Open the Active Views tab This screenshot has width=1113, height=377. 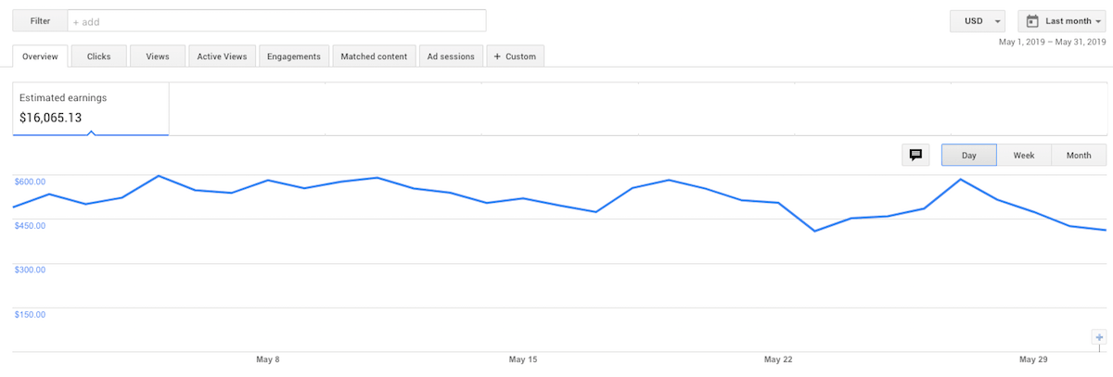pos(222,57)
